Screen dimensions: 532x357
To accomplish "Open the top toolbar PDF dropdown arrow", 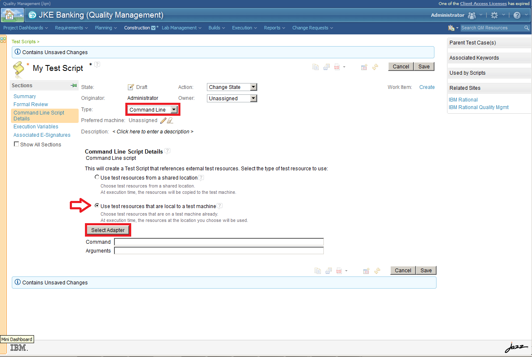I will coord(344,67).
